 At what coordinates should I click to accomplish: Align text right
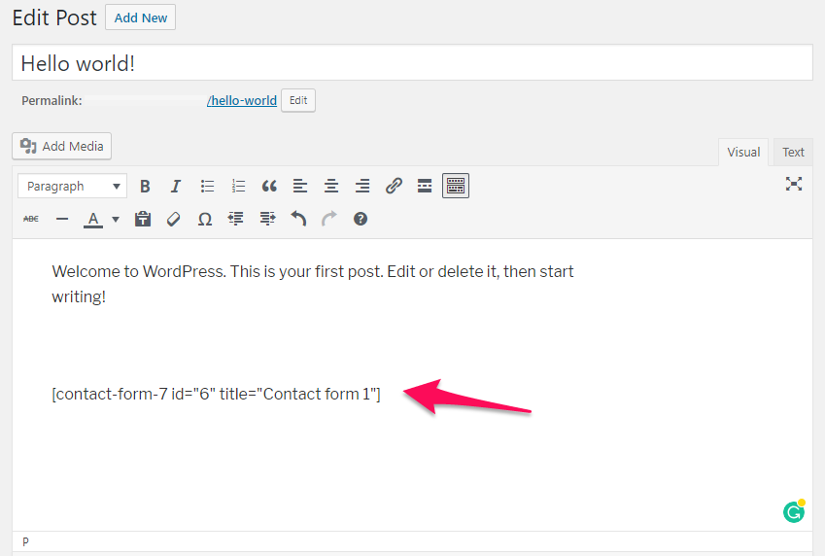362,186
